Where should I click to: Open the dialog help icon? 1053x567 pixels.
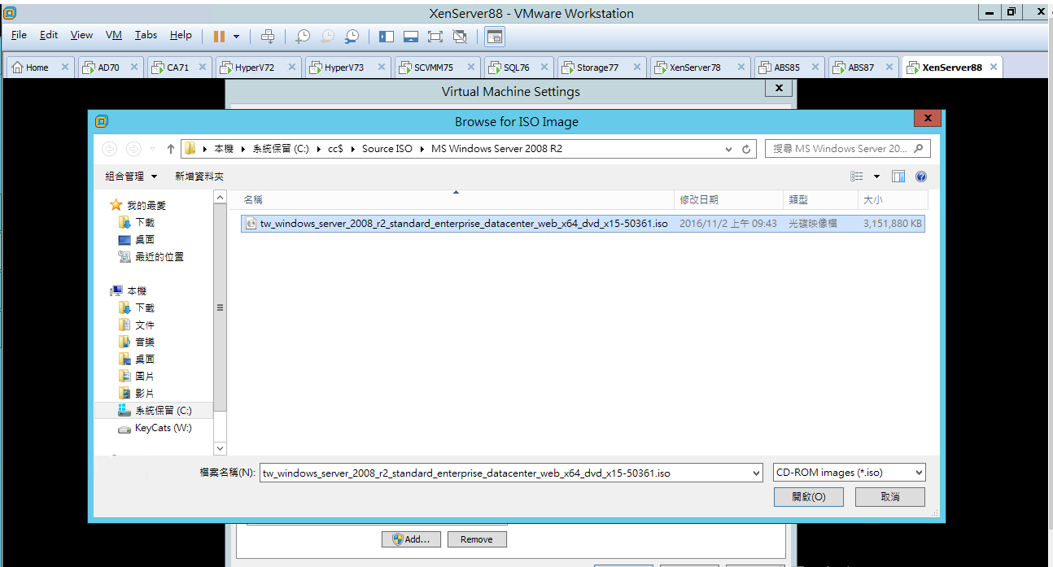click(921, 177)
